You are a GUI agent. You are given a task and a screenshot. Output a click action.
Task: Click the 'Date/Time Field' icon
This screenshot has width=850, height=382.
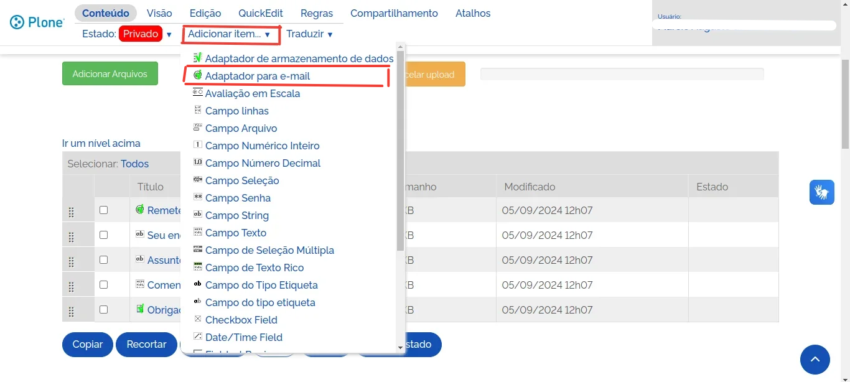[x=198, y=337]
